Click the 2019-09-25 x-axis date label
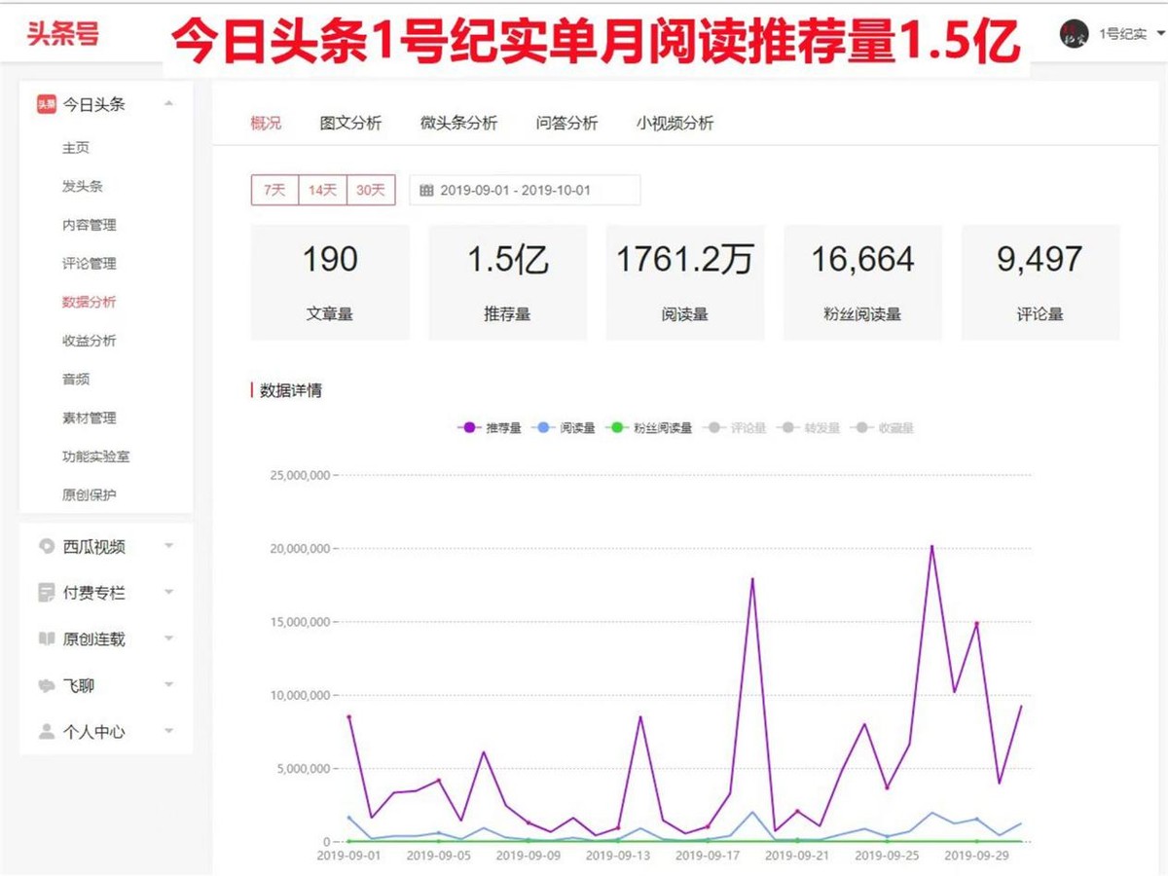1168x876 pixels. [887, 857]
